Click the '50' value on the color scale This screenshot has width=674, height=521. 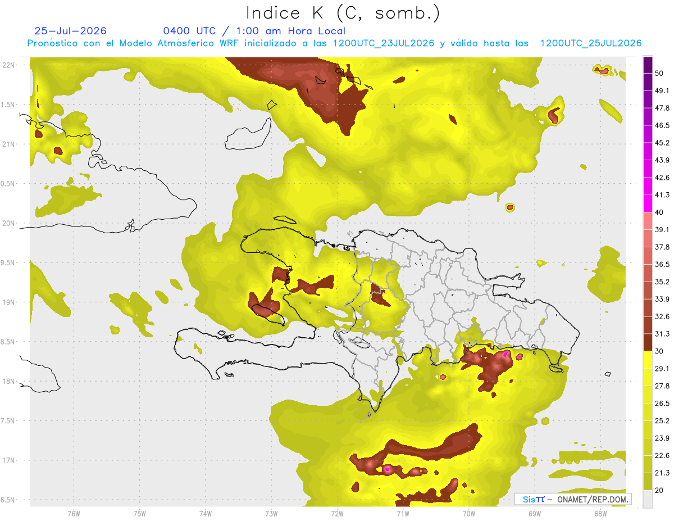(x=661, y=73)
